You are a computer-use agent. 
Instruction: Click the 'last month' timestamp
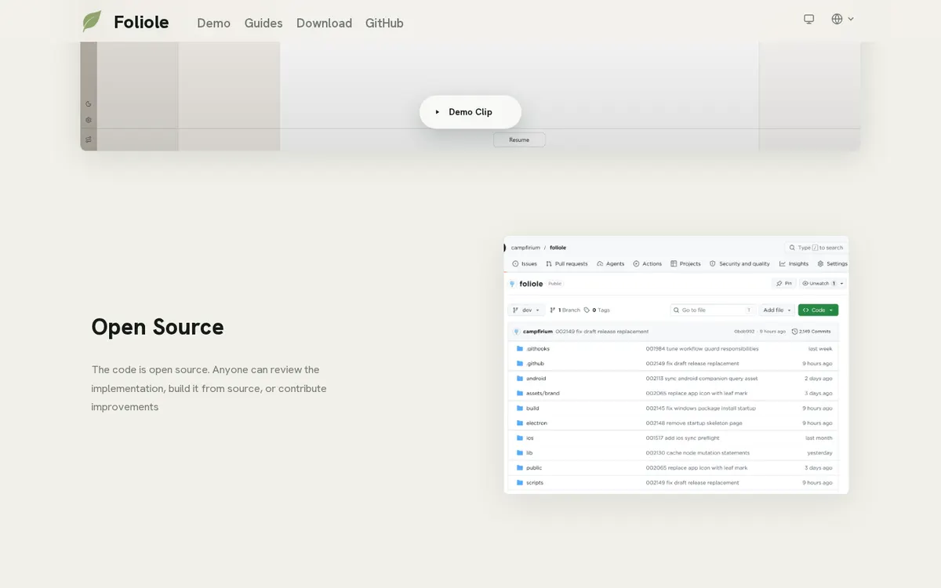pos(819,438)
